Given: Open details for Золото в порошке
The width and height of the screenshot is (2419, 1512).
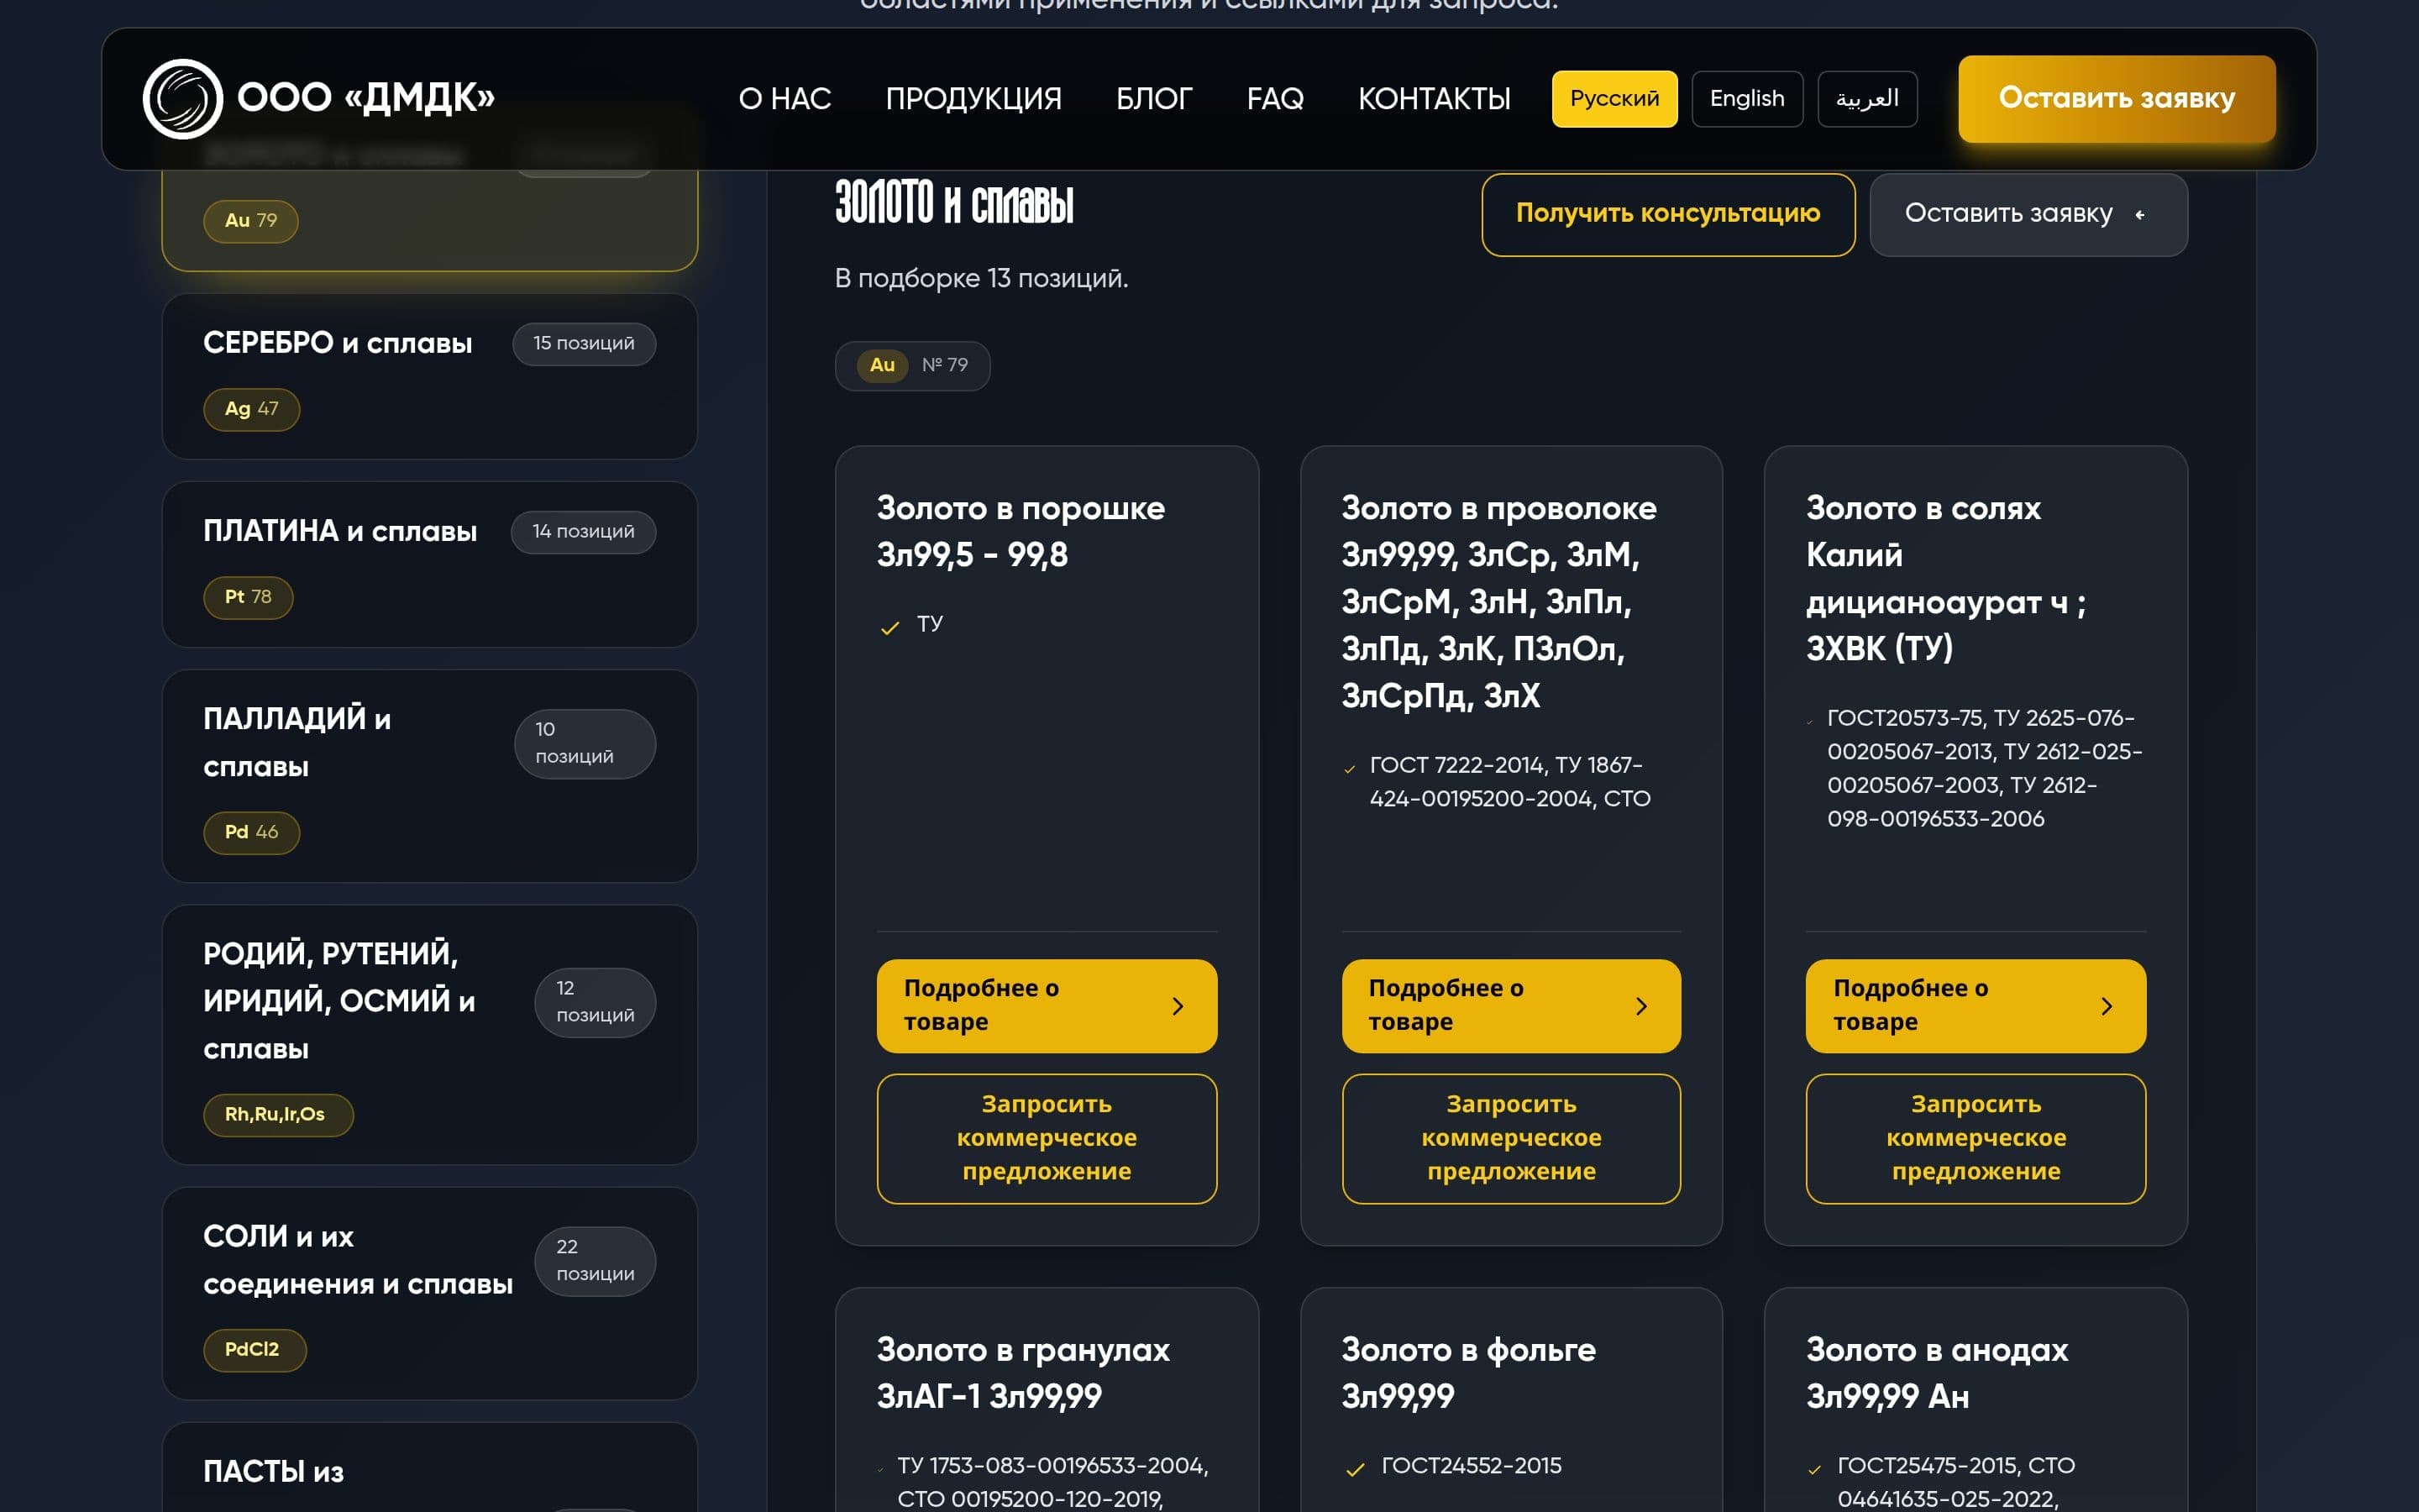Looking at the screenshot, I should [1047, 1005].
